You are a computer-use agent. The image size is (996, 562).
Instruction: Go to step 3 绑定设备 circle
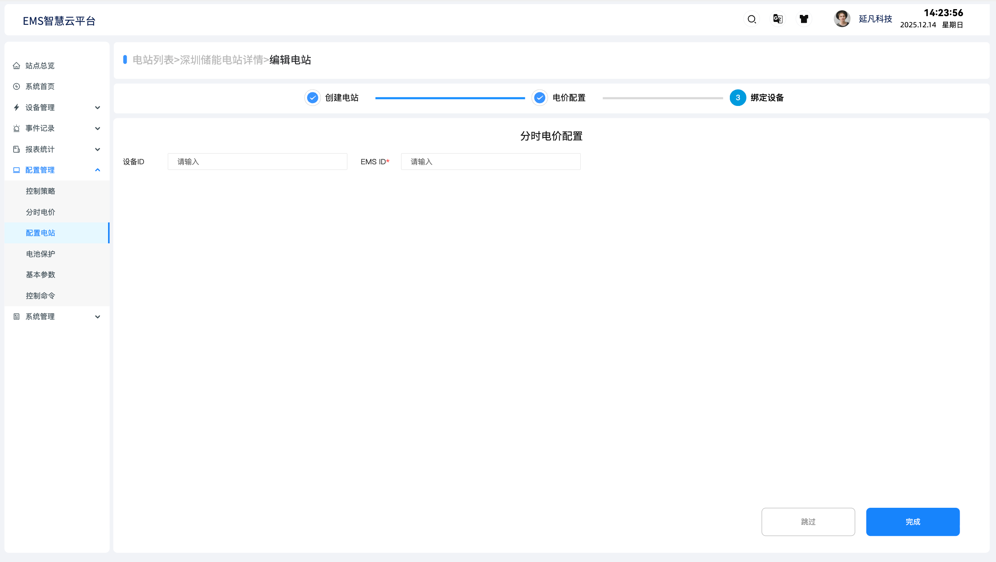pos(738,98)
